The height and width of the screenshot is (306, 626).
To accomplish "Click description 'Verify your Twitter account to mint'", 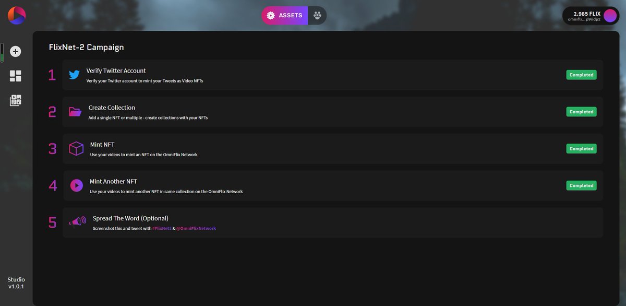I will pyautogui.click(x=145, y=81).
